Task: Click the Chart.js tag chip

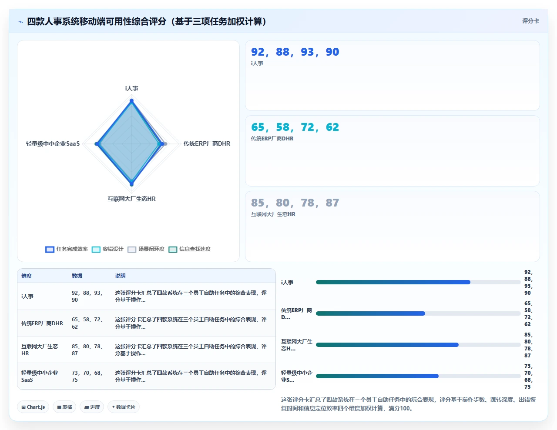Action: pos(33,407)
